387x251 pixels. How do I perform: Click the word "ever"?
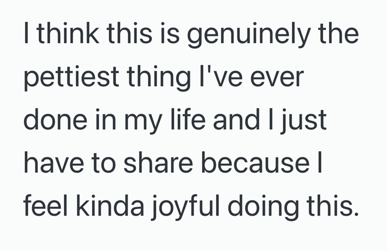click(x=277, y=78)
